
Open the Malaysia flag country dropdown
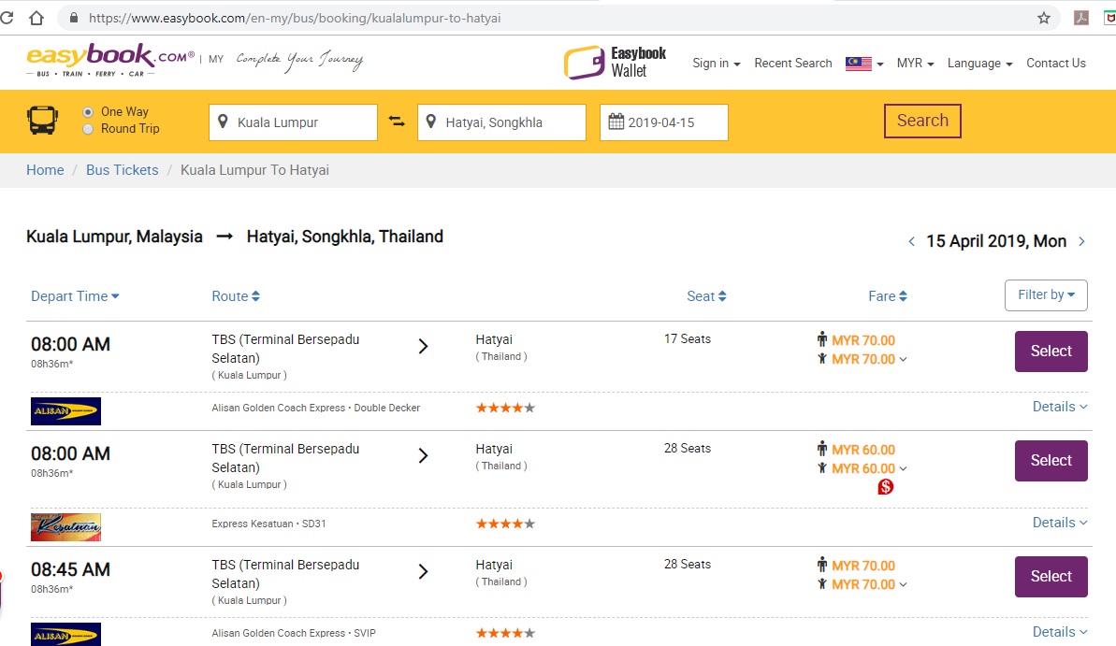[x=864, y=64]
